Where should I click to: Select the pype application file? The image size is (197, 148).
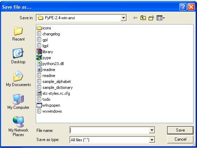[44, 58]
